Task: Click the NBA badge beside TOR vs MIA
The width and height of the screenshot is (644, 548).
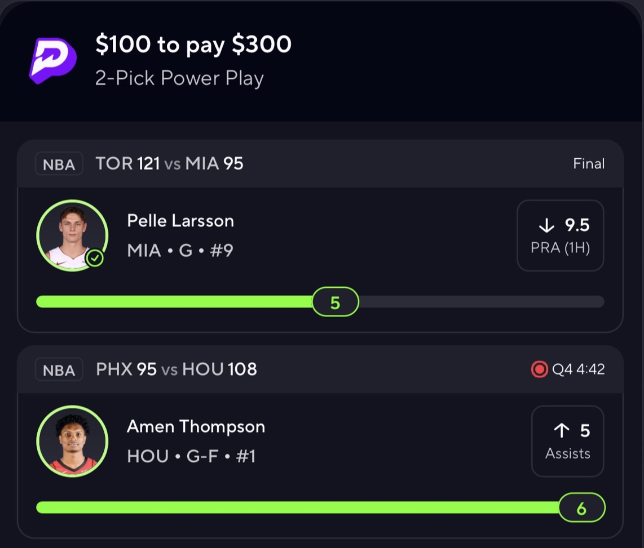Action: click(x=59, y=164)
